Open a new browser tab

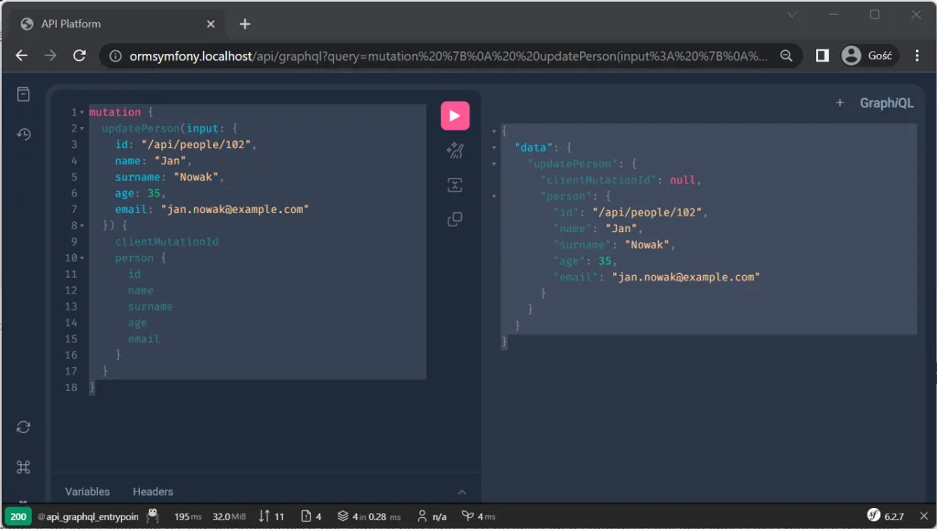(245, 24)
